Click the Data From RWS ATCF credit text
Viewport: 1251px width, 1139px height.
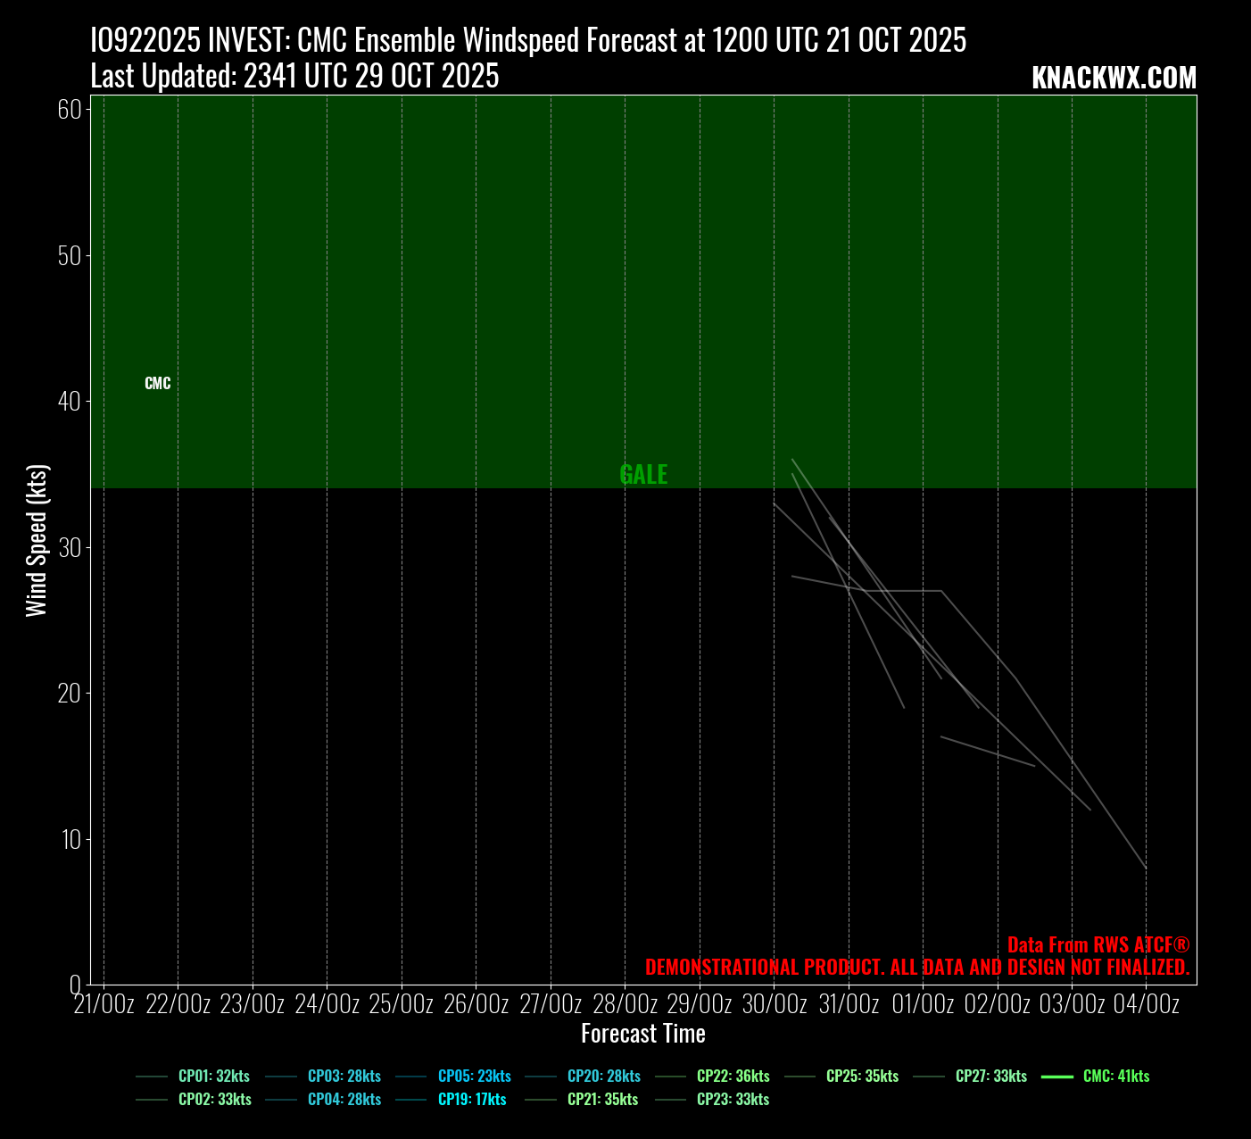[1098, 945]
